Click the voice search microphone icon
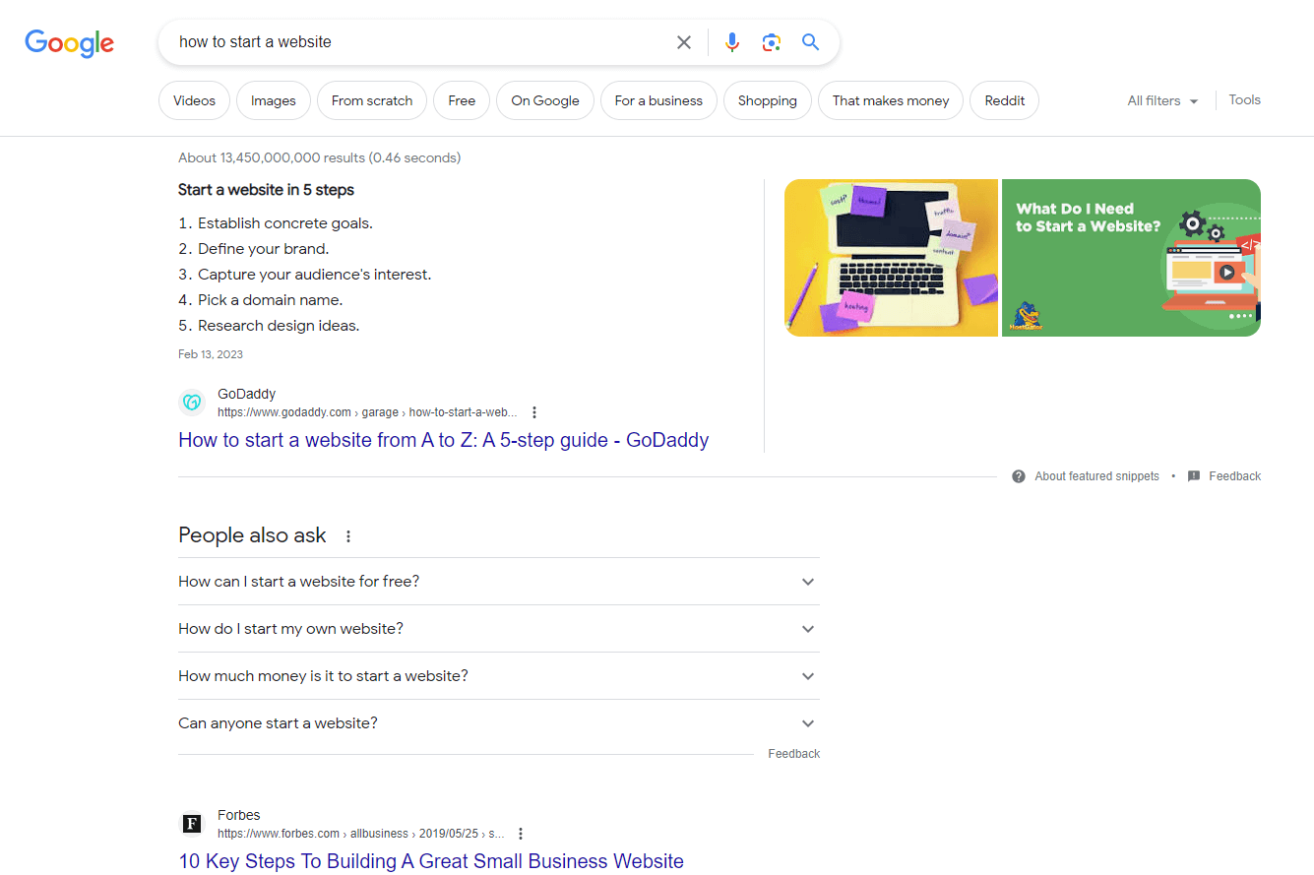Viewport: 1314px width, 875px height. 731,42
